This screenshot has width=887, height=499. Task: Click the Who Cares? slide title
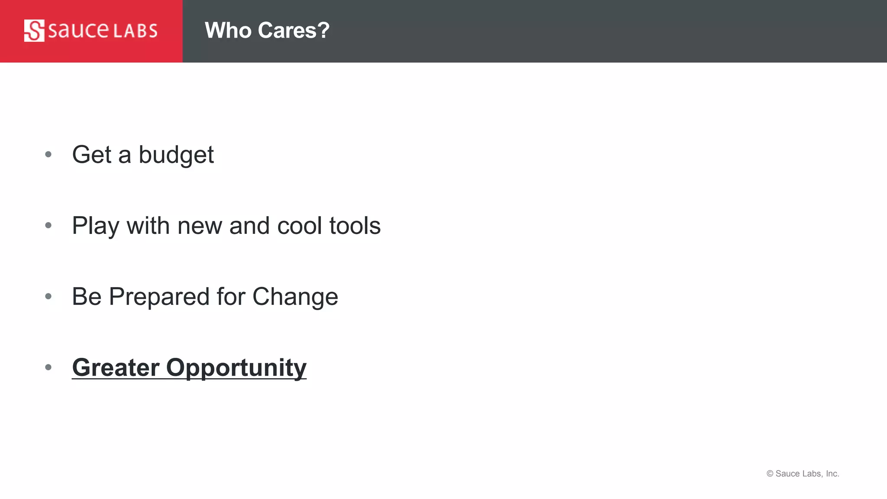267,30
